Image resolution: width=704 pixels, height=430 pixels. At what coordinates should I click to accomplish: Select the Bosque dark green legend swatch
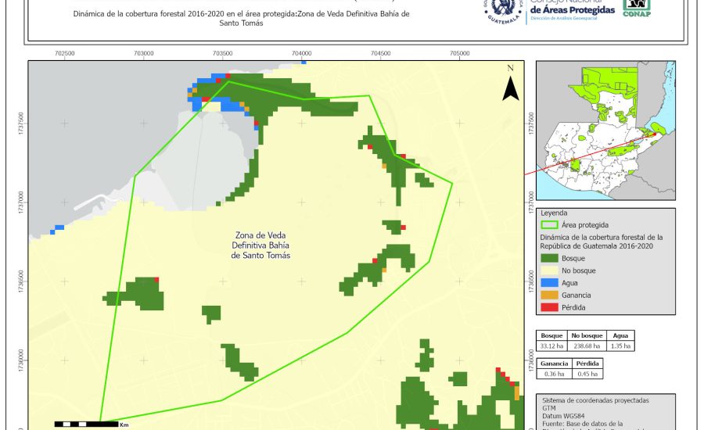click(x=549, y=257)
